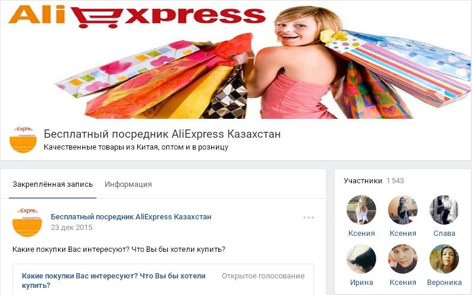Open the post options three-dot menu

[309, 218]
